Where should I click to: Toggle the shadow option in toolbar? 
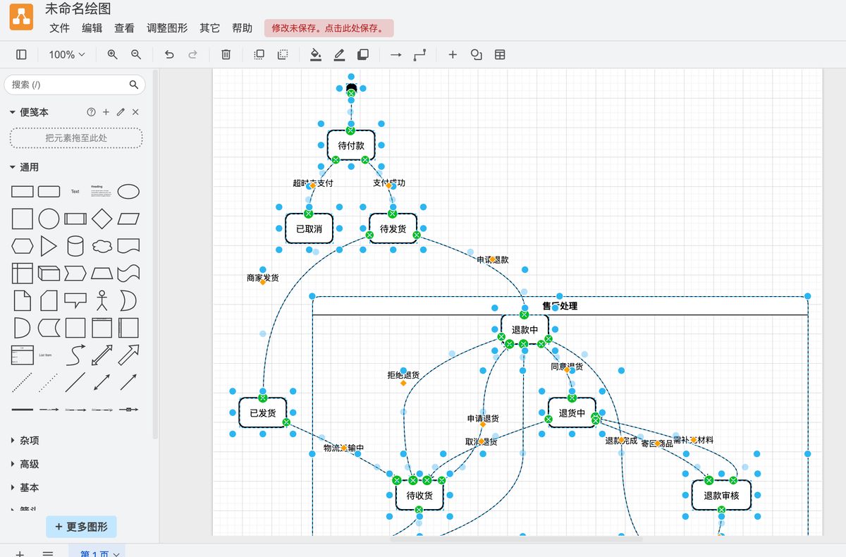click(363, 54)
